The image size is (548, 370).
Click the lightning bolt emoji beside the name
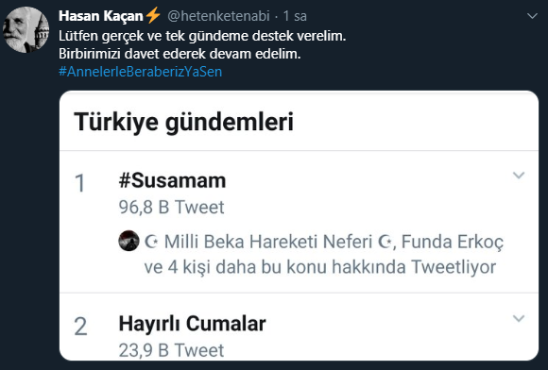click(x=153, y=16)
